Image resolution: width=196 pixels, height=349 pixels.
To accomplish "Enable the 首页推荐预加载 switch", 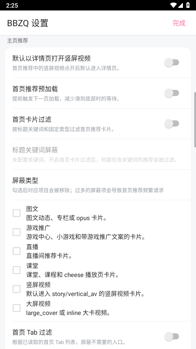I will point(172,93).
